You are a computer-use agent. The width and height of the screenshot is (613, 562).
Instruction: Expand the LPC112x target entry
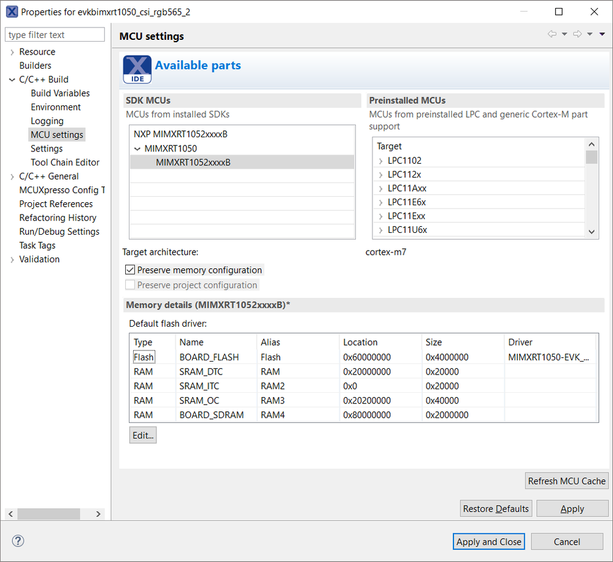pos(380,175)
